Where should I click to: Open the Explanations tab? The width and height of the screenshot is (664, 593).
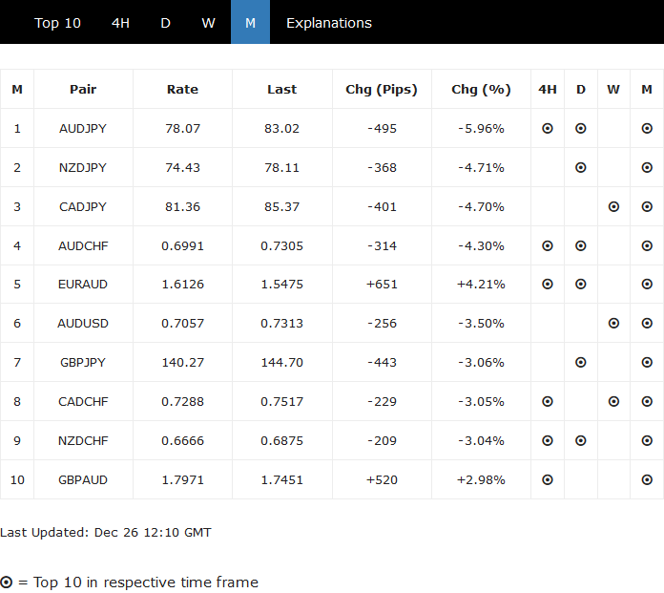[x=329, y=23]
